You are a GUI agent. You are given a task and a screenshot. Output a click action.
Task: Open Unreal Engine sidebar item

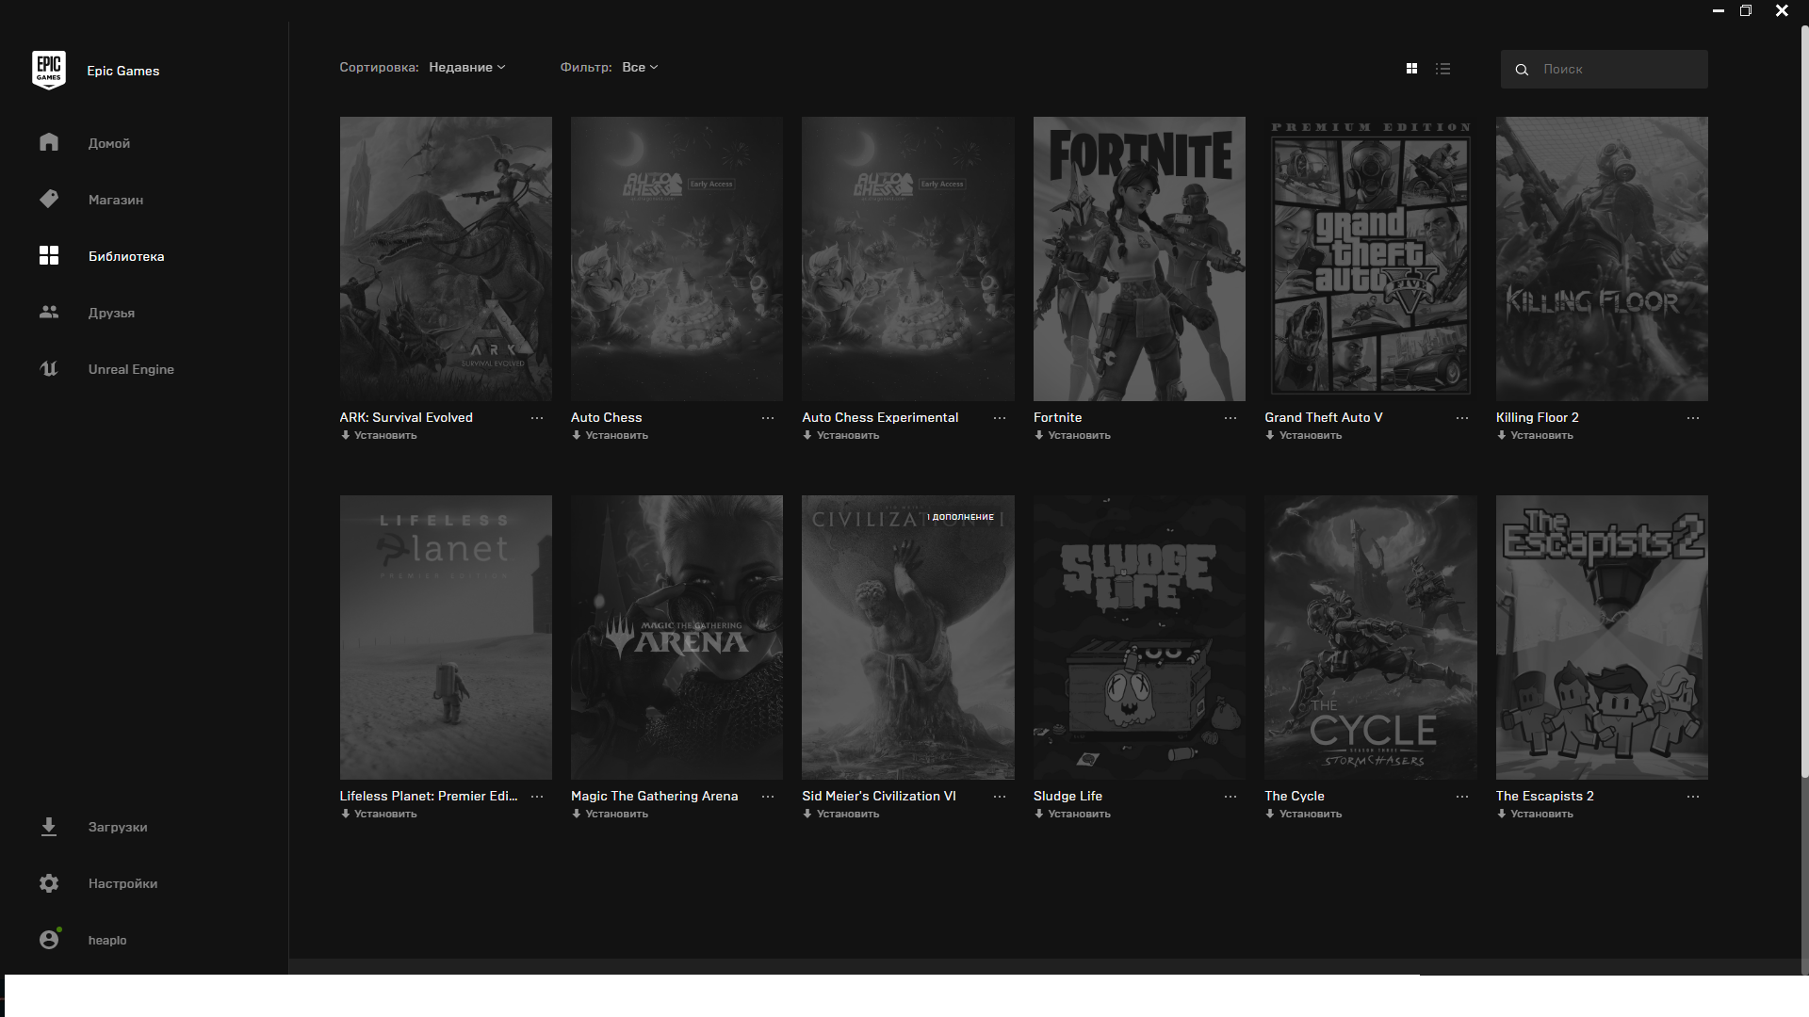131,369
